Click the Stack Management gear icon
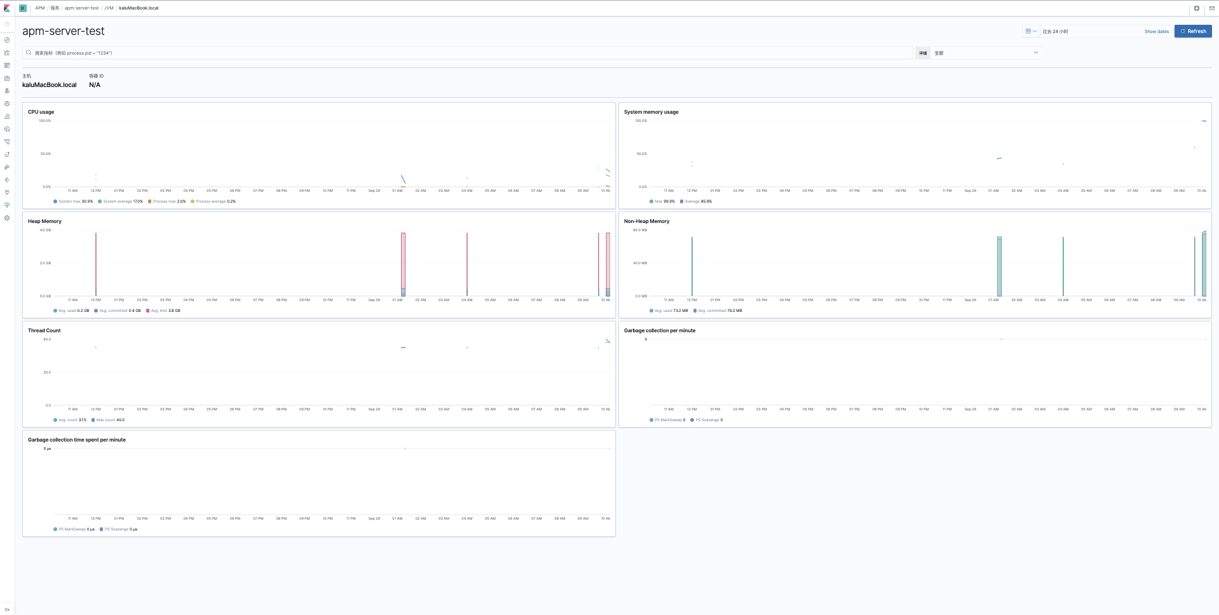 [6, 218]
